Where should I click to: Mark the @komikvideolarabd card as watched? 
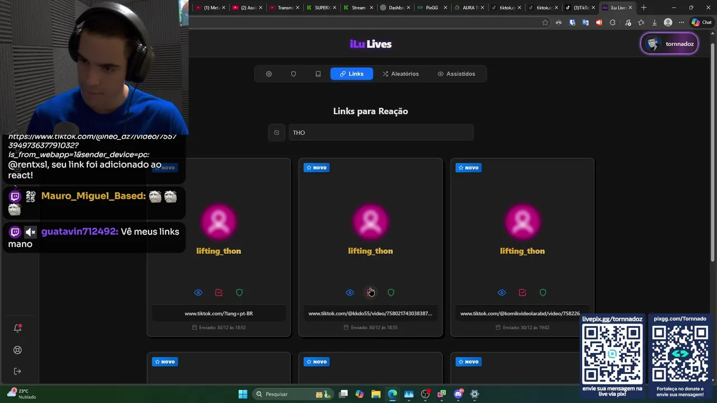coord(523,293)
